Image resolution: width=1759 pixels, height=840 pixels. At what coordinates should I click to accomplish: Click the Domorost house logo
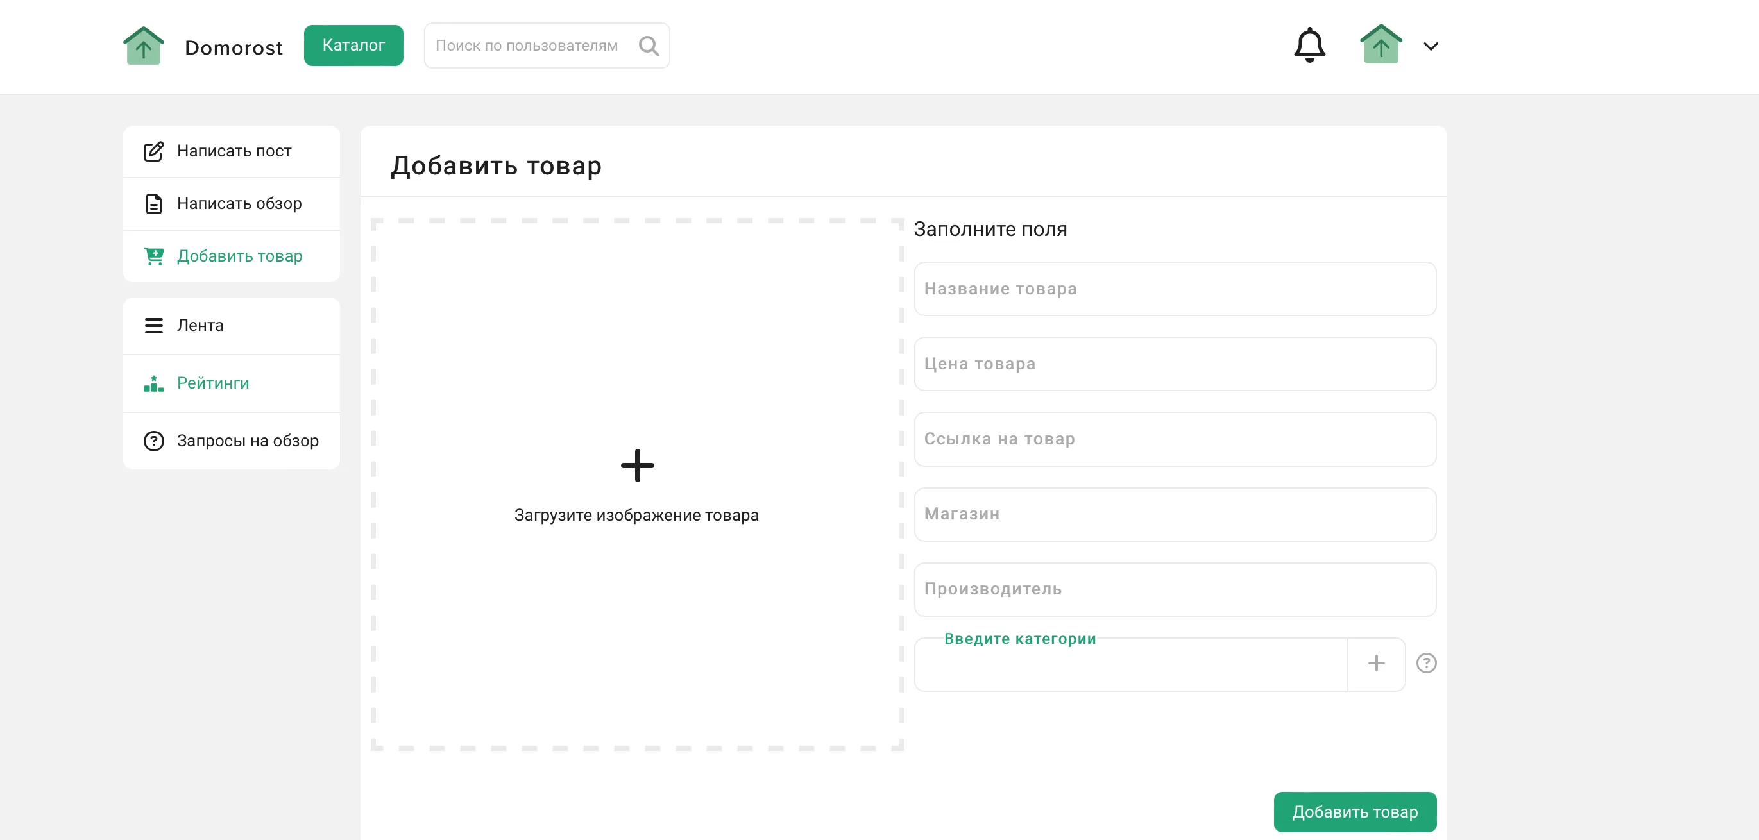tap(144, 46)
